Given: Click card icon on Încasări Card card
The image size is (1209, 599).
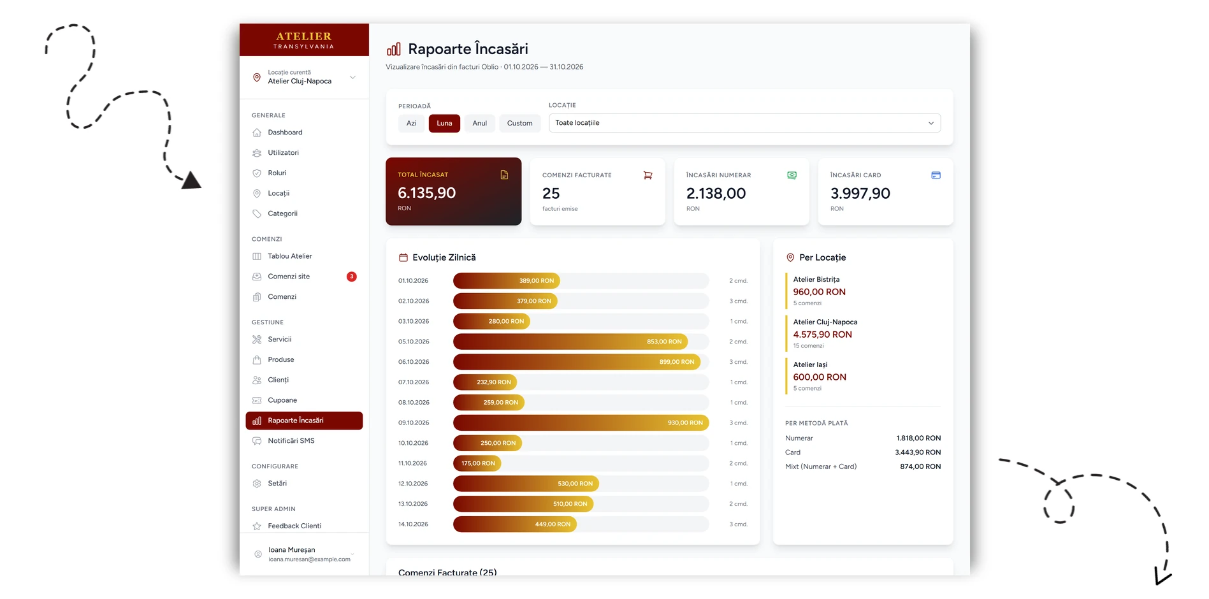Looking at the screenshot, I should click(936, 175).
